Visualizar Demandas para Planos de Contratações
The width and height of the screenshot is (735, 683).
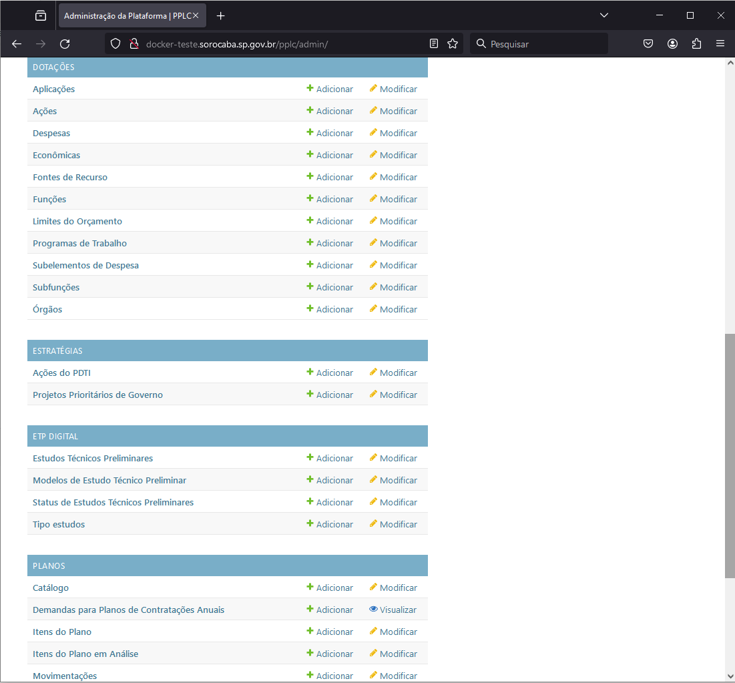pos(393,610)
